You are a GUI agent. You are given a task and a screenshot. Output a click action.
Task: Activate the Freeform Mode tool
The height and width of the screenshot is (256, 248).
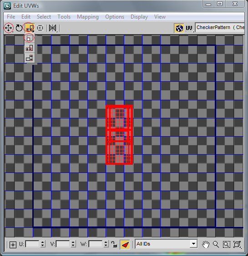click(x=40, y=28)
